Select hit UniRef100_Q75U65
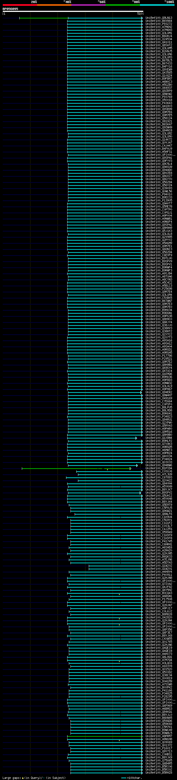This screenshot has height=780, width=177. click(x=158, y=761)
